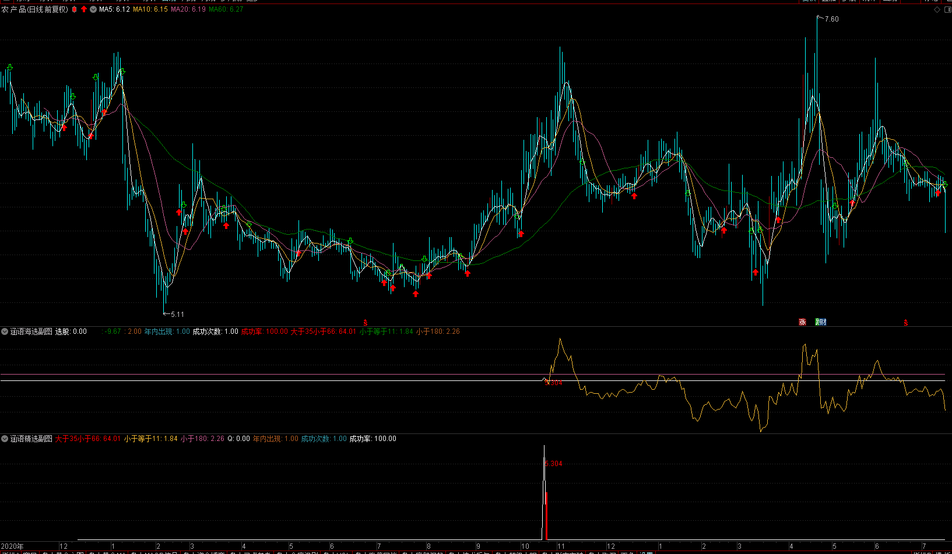952x554 pixels.
Task: Click white 成功率: 100.00 in 涵语精选副图 panel
Action: pos(373,439)
